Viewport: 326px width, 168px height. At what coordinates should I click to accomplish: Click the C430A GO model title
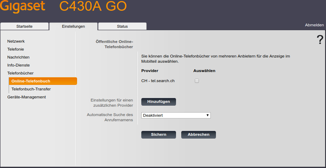93,7
